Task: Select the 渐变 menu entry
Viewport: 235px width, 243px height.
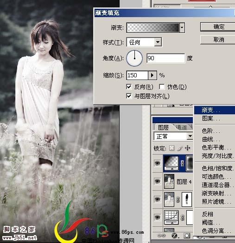Action: point(215,110)
